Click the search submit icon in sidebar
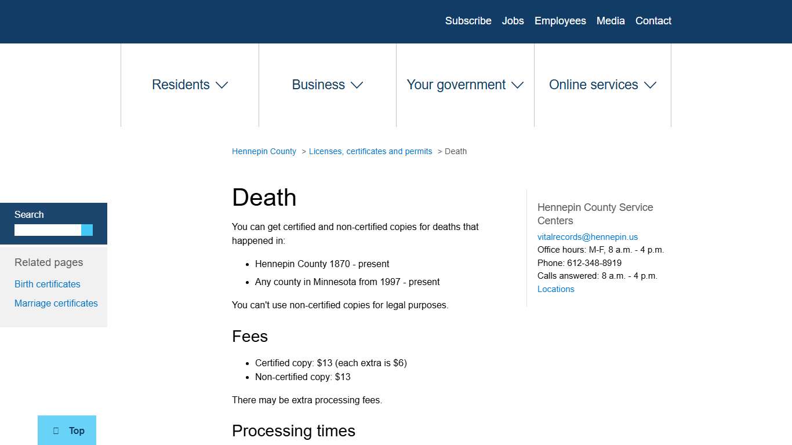This screenshot has height=445, width=792. pos(87,229)
